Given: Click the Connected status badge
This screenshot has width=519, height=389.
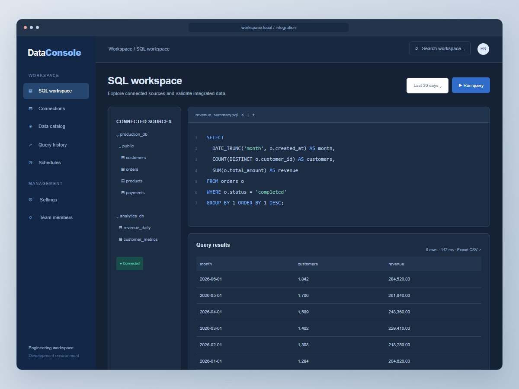Looking at the screenshot, I should point(130,264).
